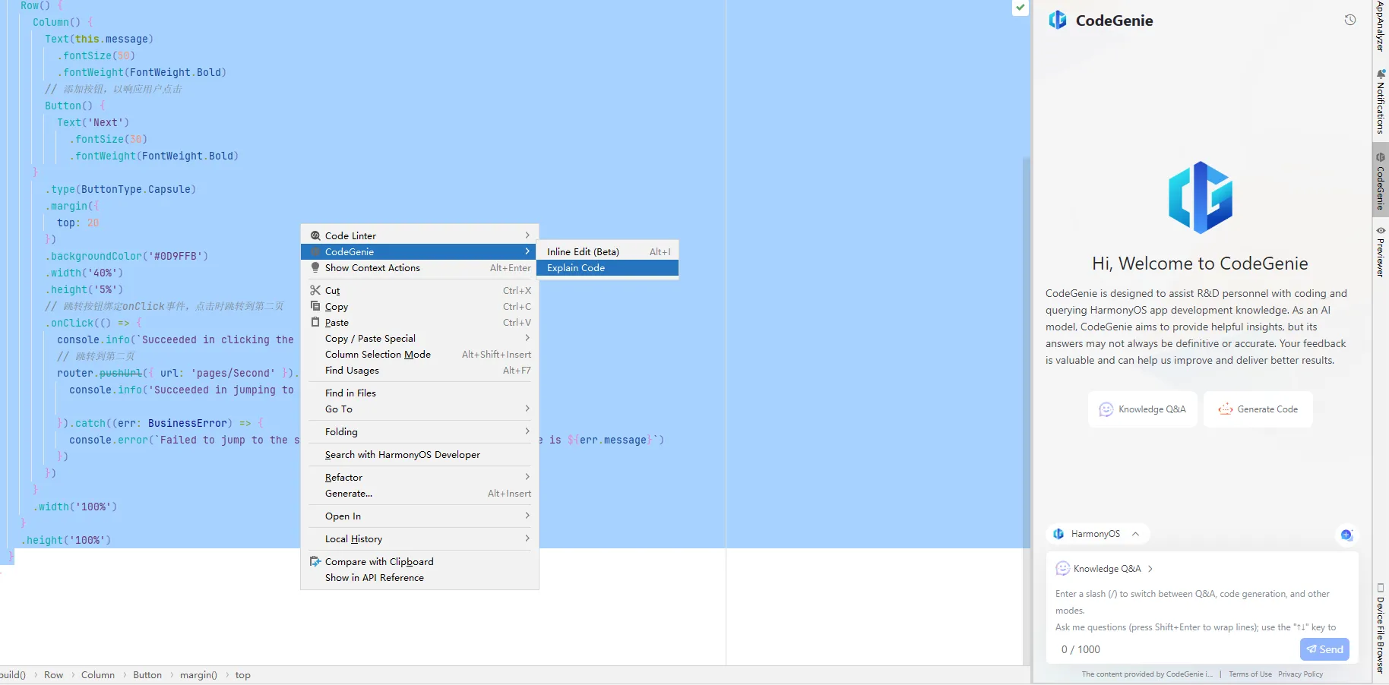
Task: Expand the CodeGenie submenu arrow
Action: (527, 251)
